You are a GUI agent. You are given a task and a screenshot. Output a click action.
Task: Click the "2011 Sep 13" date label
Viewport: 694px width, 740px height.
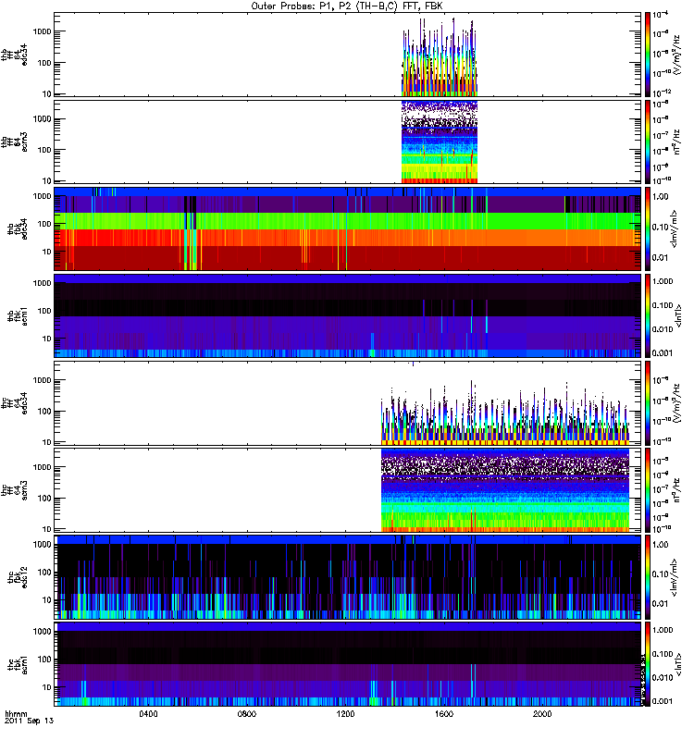tap(24, 722)
